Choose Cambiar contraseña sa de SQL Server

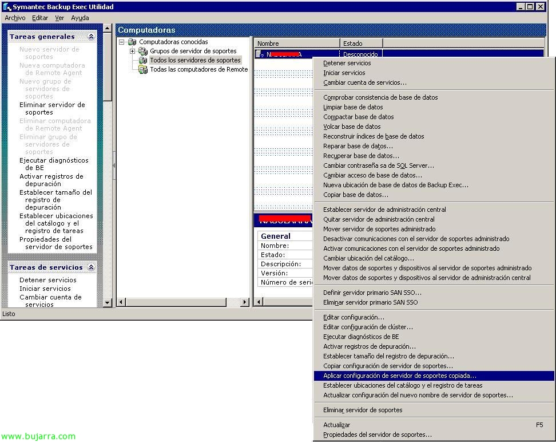434,166
